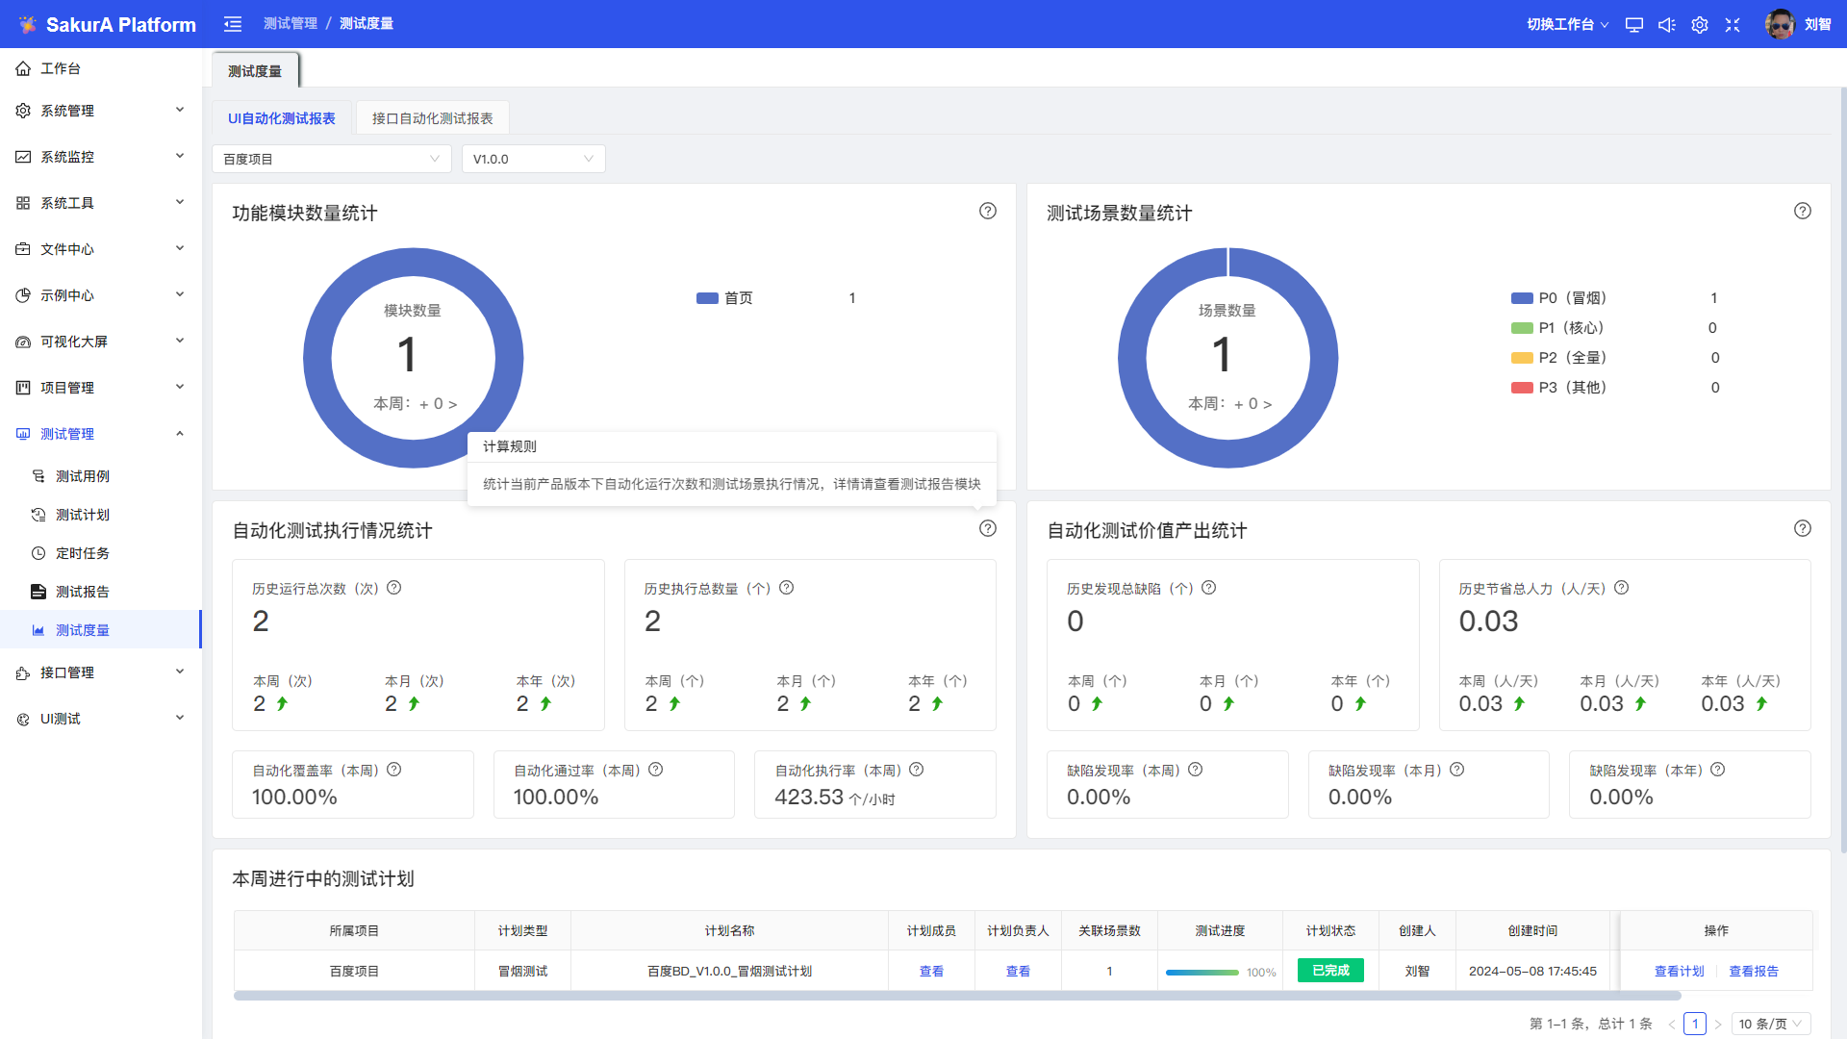Collapse 测试管理 menu in sidebar
Viewport: 1847px width, 1039px height.
pos(101,434)
